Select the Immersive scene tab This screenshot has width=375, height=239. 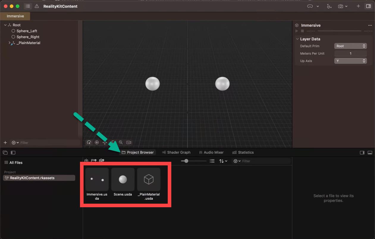click(x=15, y=16)
